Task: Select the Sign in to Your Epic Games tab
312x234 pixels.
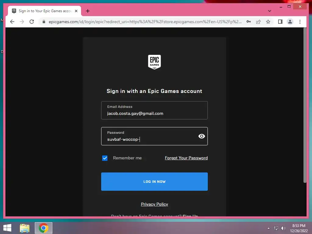Action: point(44,11)
